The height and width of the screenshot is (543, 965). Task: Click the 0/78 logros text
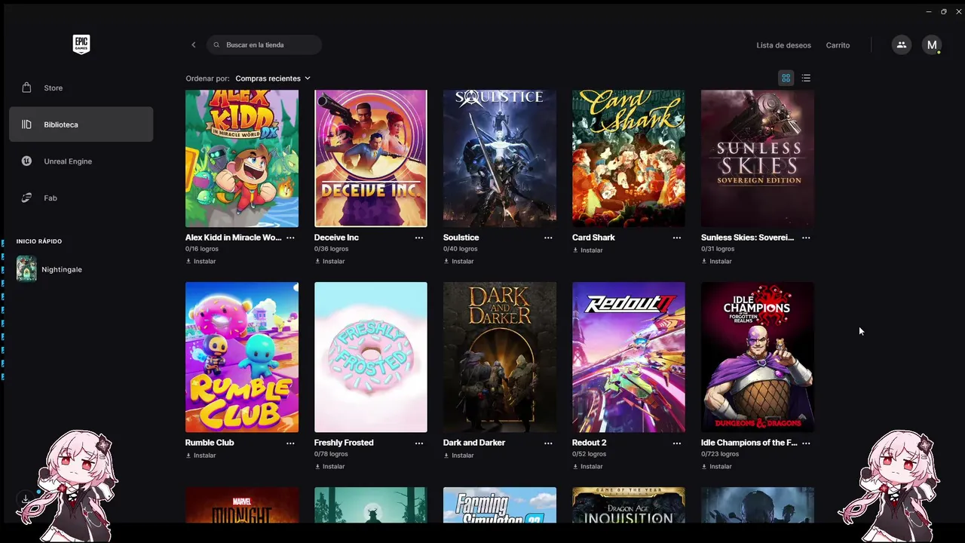[331, 454]
